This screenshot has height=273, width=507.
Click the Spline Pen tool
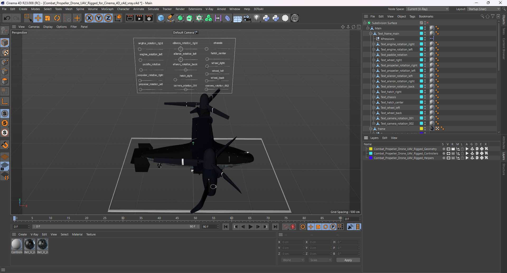point(171,18)
